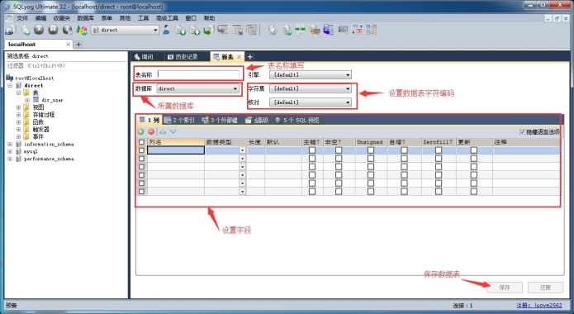
Task: Click the blue move column down arrow
Action: [x=173, y=131]
